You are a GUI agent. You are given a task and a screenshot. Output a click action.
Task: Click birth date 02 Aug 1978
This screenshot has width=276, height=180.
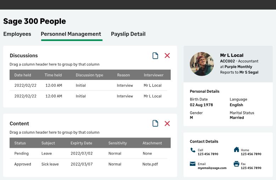coord(201,105)
